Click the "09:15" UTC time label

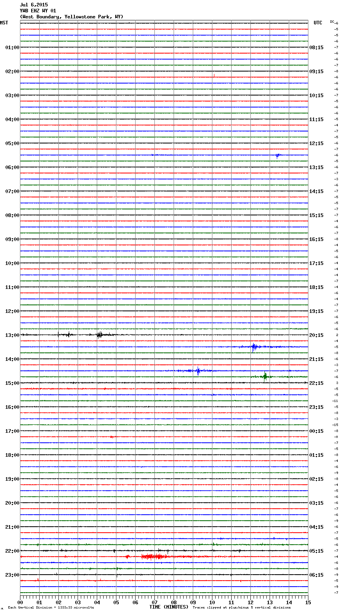pyautogui.click(x=316, y=72)
